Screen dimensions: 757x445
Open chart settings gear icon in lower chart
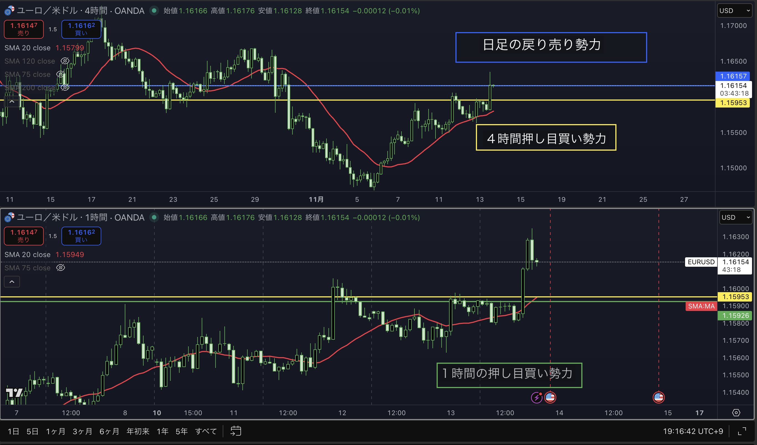click(x=736, y=413)
